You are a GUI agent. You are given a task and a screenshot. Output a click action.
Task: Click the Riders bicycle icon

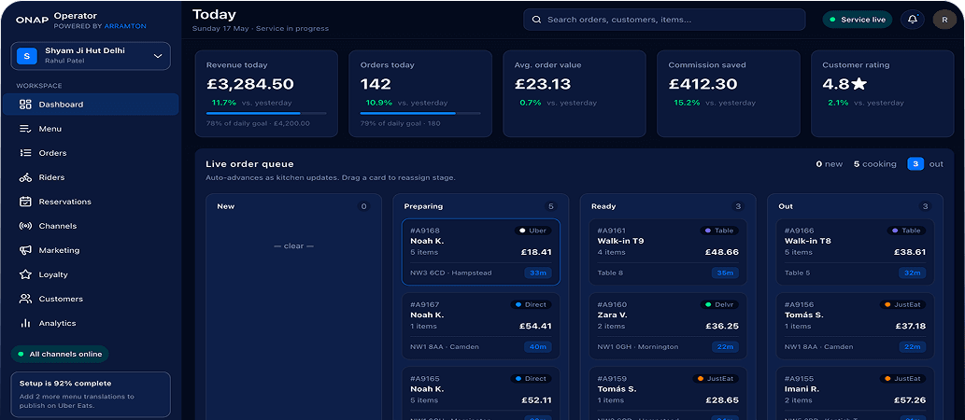25,177
